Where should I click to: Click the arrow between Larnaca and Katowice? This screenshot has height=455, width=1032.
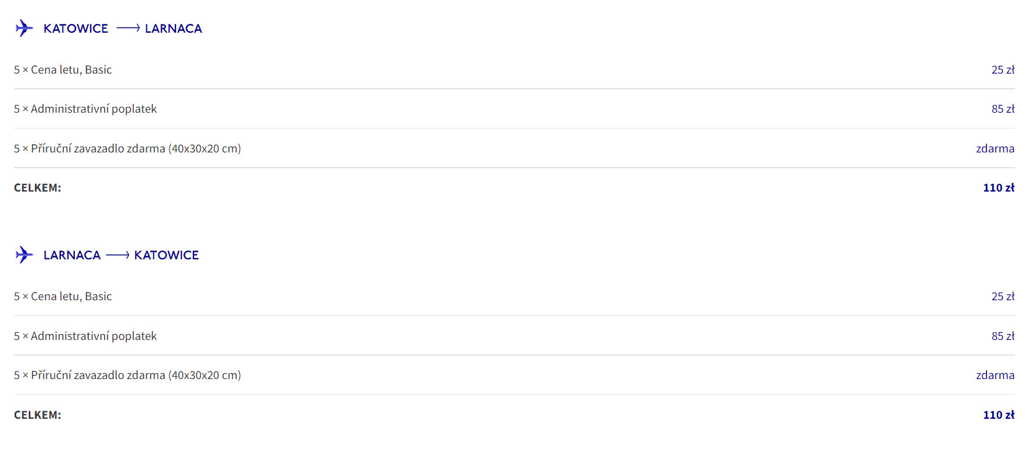(x=118, y=255)
